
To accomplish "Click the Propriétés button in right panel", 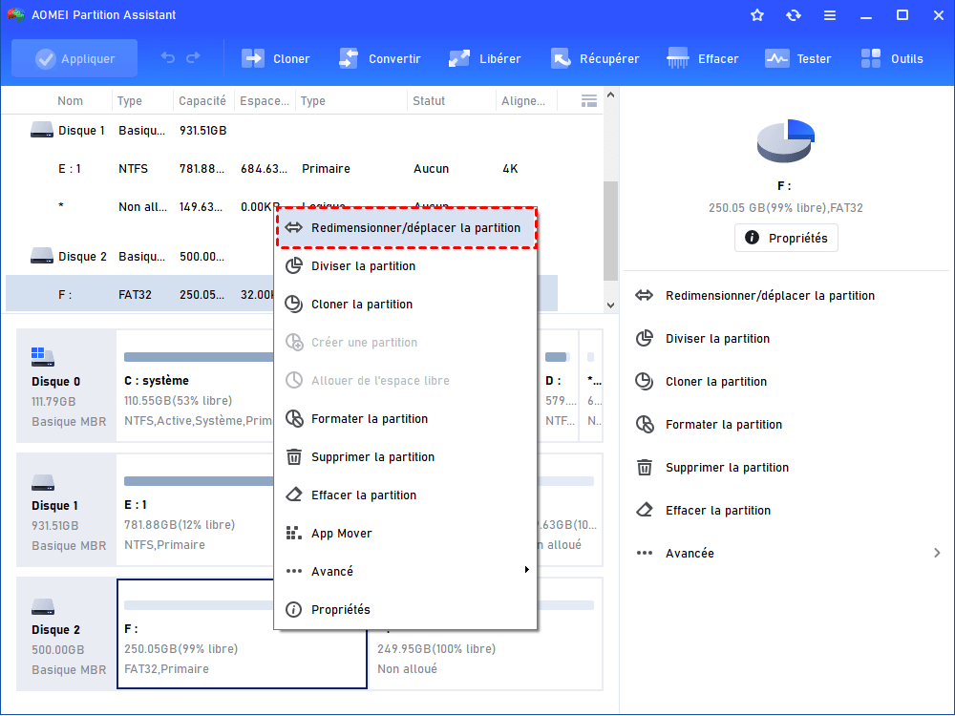I will click(x=786, y=238).
